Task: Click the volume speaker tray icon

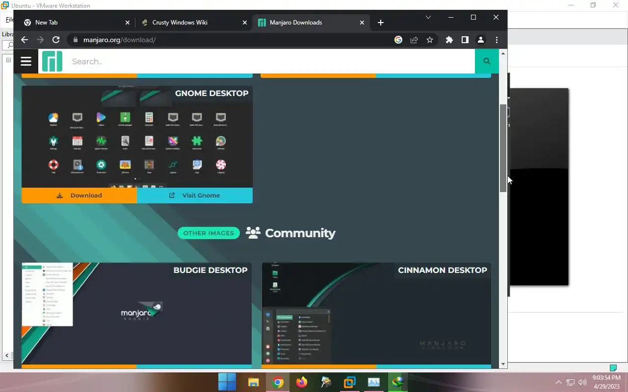Action: pos(582,382)
